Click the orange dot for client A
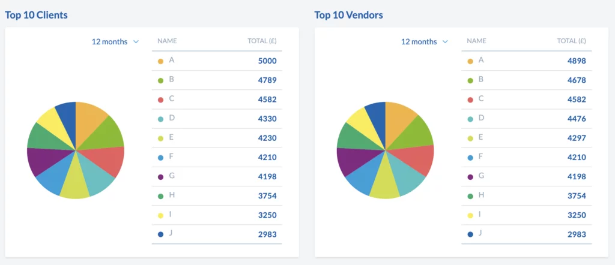This screenshot has width=615, height=265. point(160,61)
